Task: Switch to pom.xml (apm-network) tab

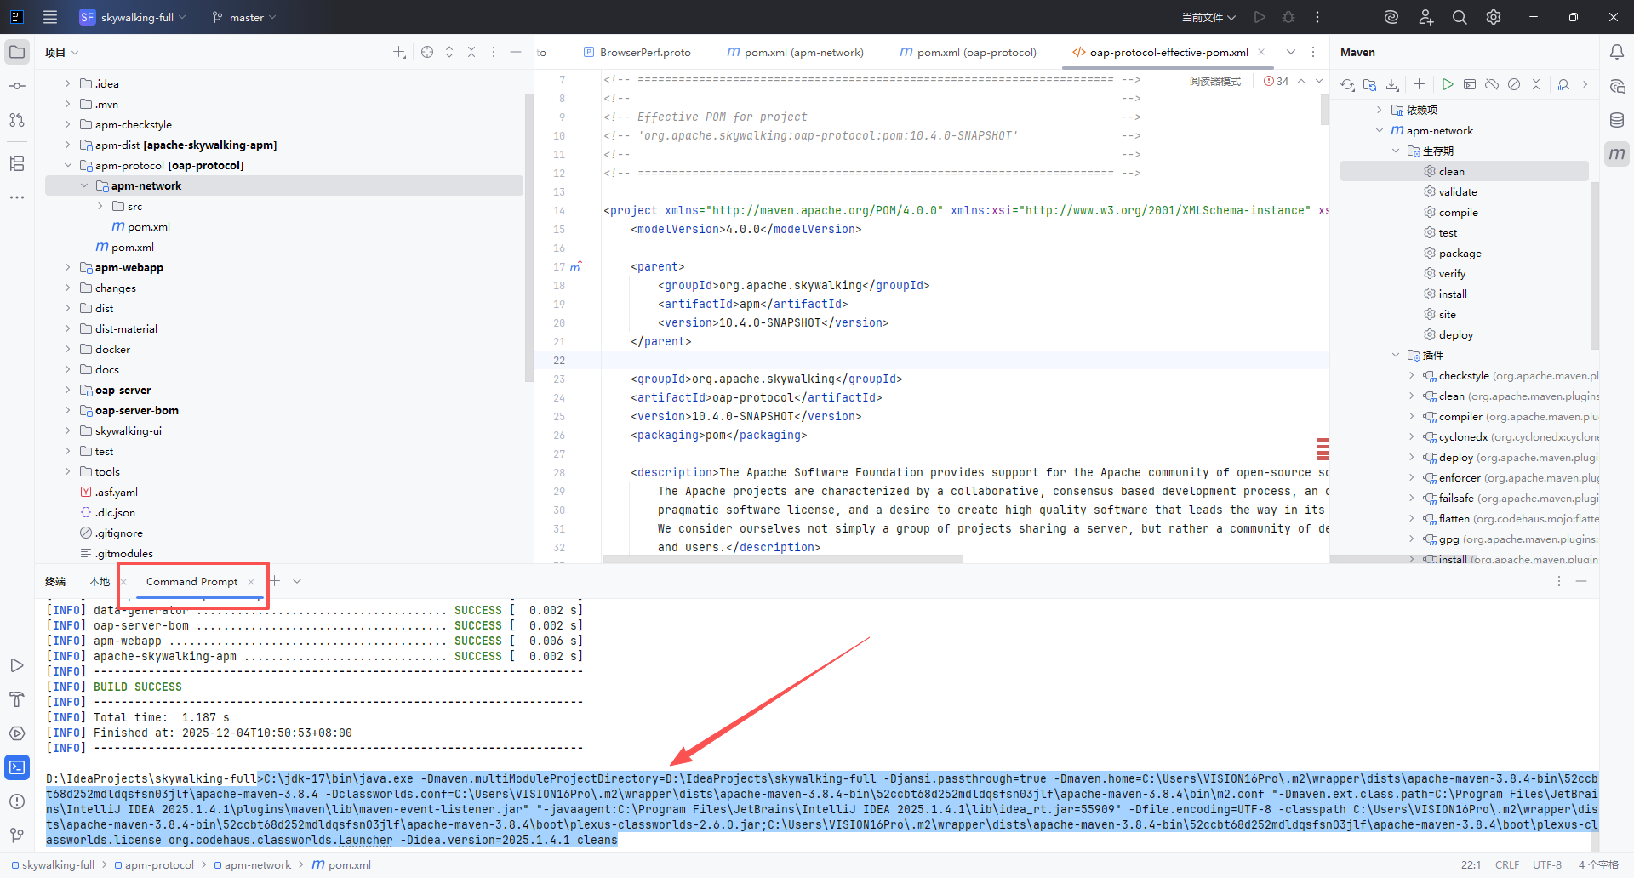Action: coord(796,52)
